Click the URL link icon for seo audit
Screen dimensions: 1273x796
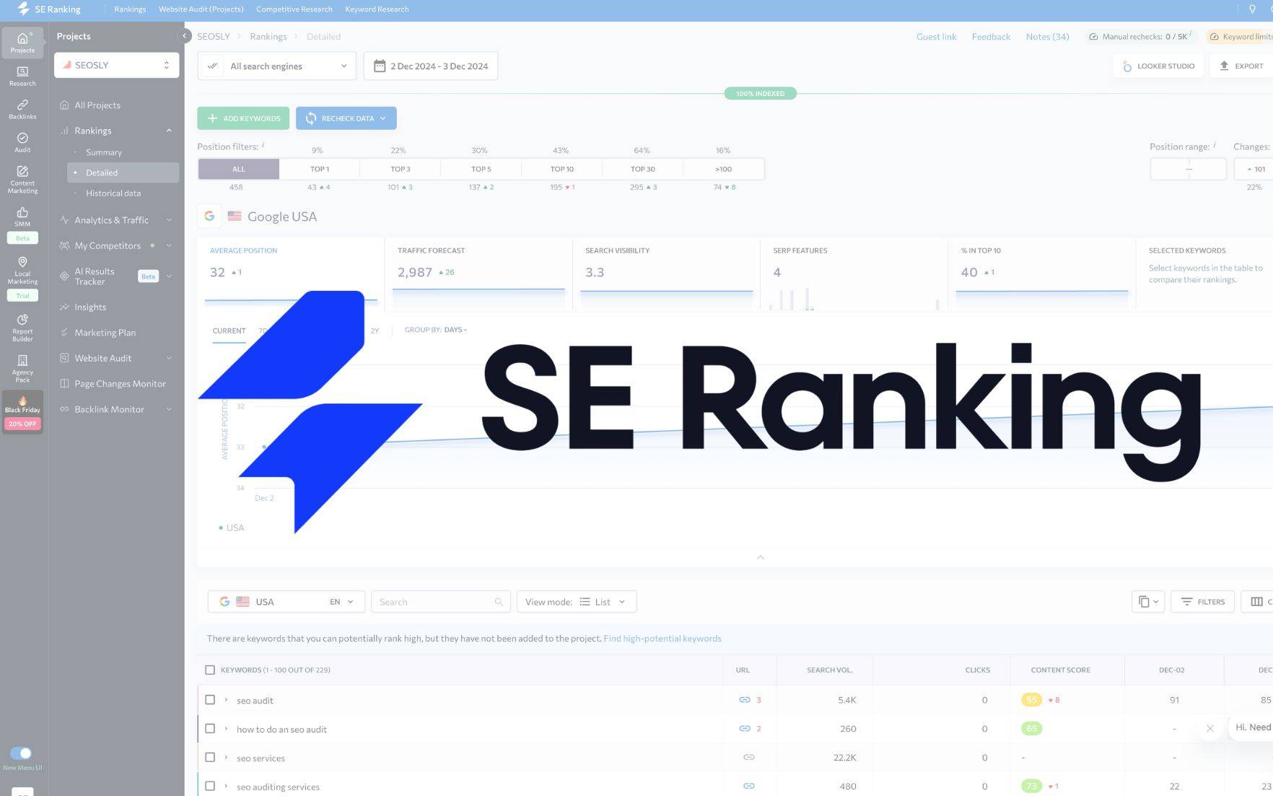point(745,699)
